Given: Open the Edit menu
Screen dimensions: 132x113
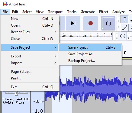Looking at the screenshot, I should [x=15, y=12].
